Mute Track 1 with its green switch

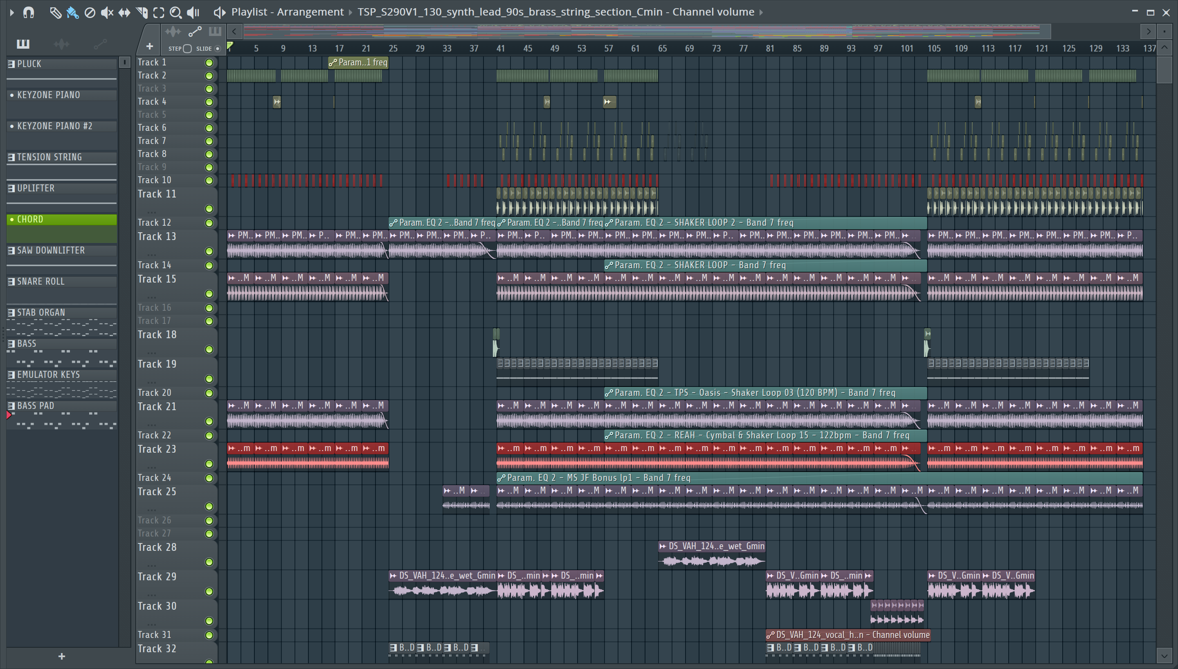coord(209,63)
